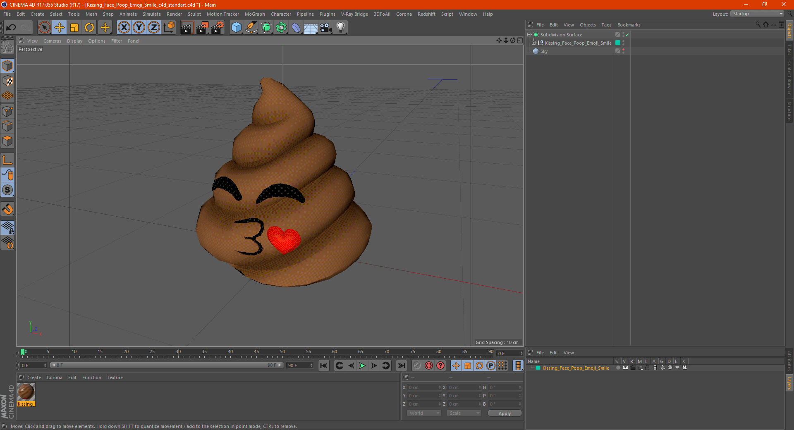Open the Layout Startup dropdown
The image size is (794, 430).
pyautogui.click(x=757, y=14)
